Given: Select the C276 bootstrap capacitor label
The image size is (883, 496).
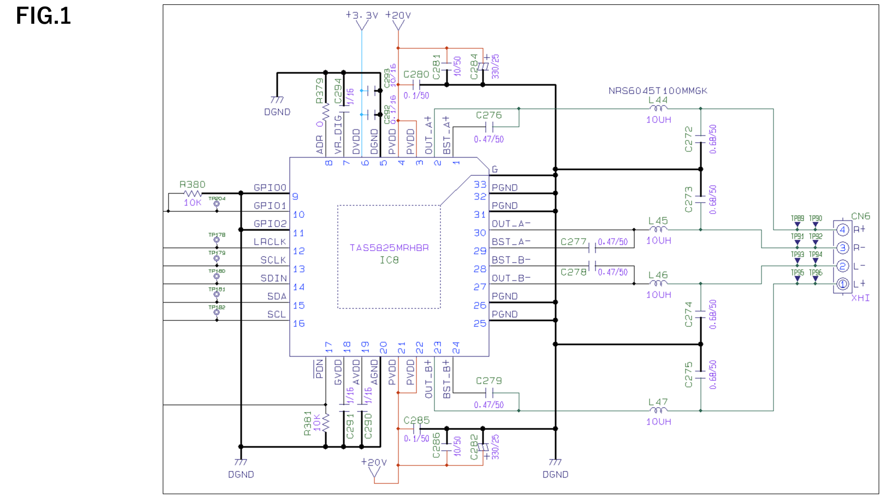Looking at the screenshot, I should (489, 115).
